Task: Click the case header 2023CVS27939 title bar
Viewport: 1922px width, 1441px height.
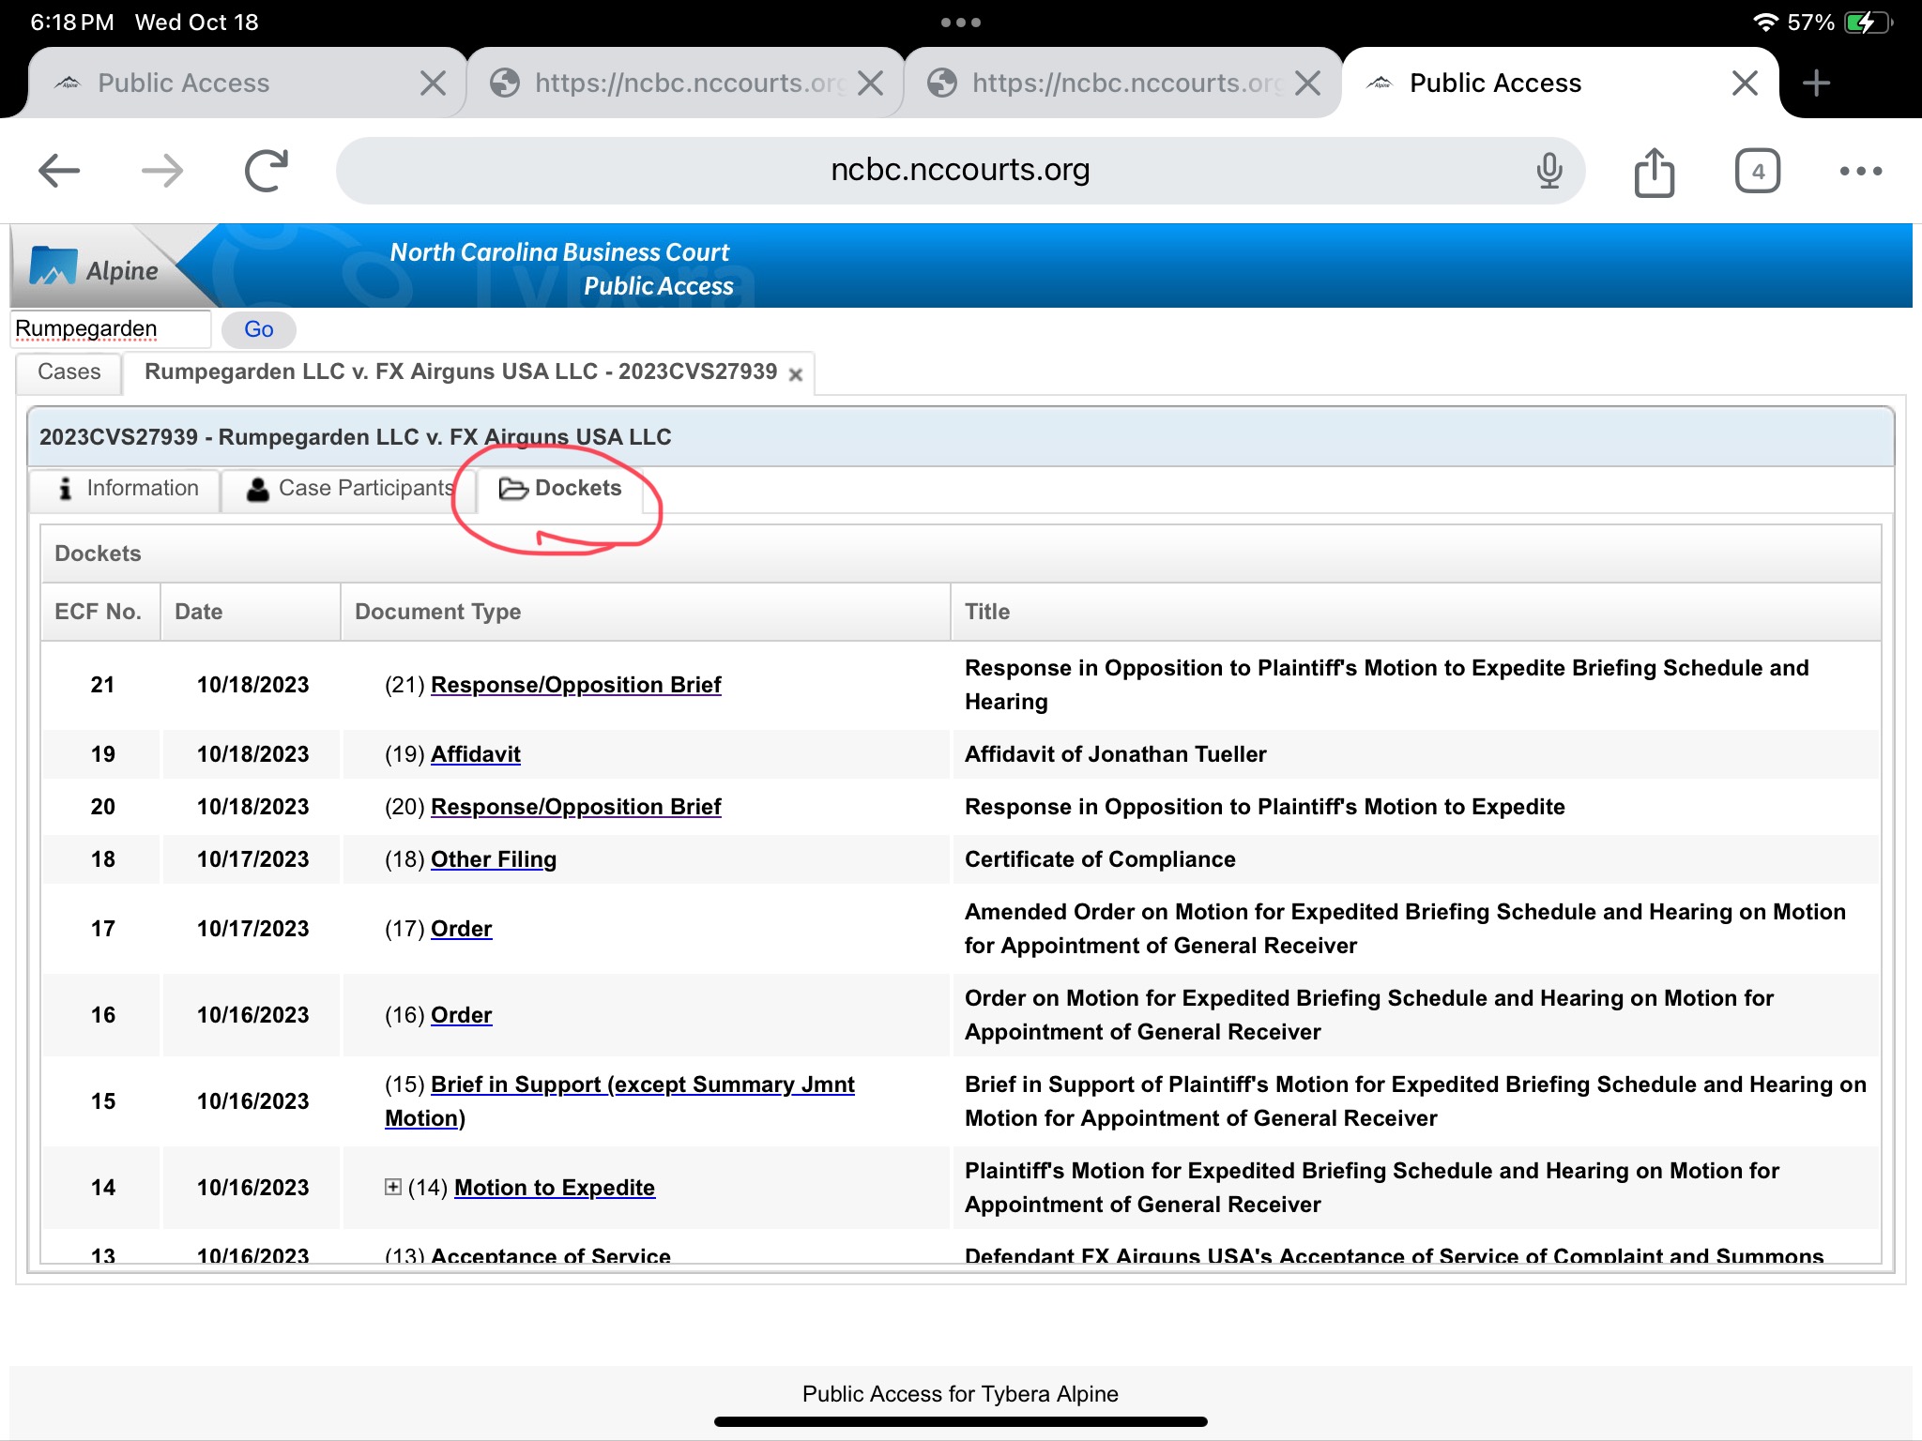Action: (960, 437)
